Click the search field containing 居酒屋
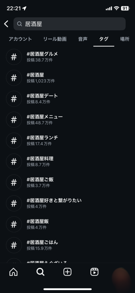The width and height of the screenshot is (135, 293). click(69, 24)
